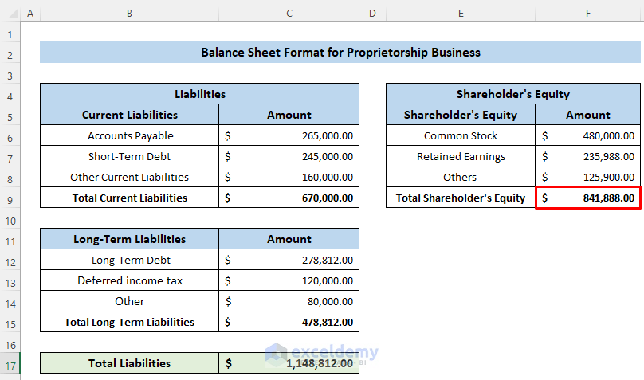Select the 1,148,812.00 total cell
644x380 pixels.
tap(289, 363)
